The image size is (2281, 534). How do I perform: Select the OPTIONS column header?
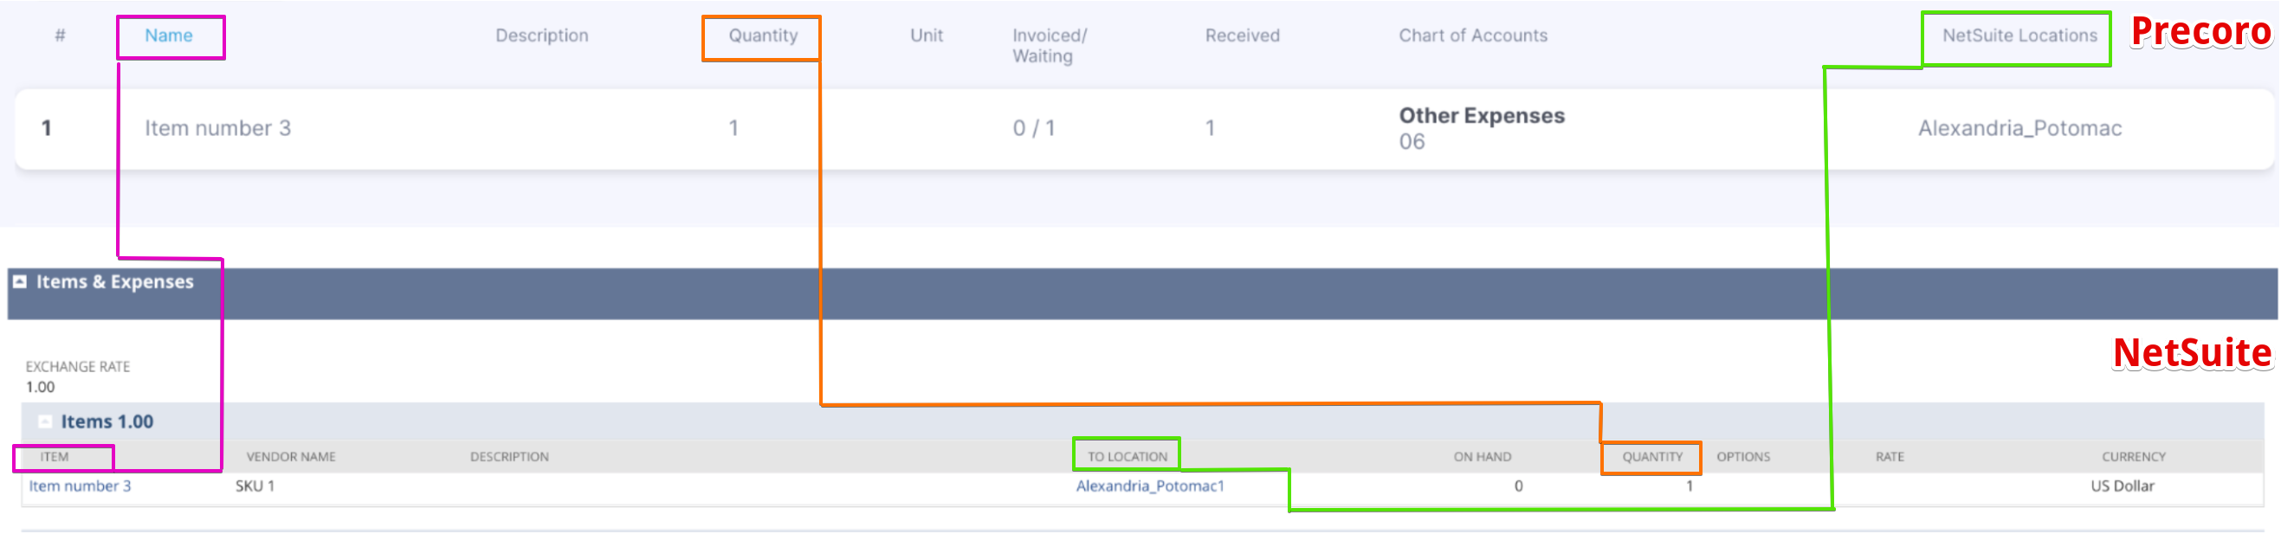pyautogui.click(x=1743, y=456)
